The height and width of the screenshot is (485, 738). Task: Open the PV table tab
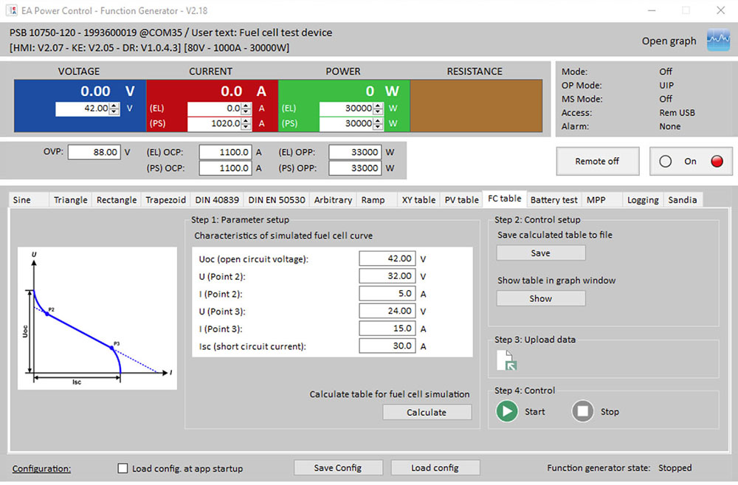click(461, 199)
